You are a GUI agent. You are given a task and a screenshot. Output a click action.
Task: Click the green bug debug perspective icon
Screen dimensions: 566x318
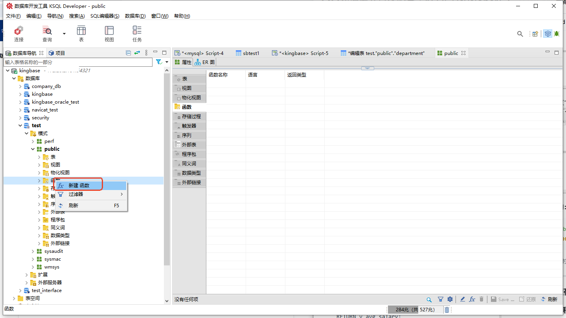(x=557, y=34)
